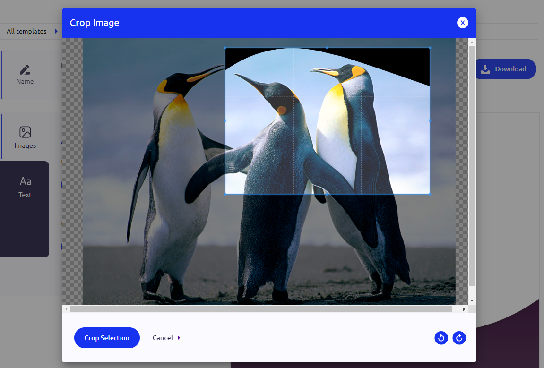Click the horizontal scrollbar right arrow
544x368 pixels.
[464, 309]
